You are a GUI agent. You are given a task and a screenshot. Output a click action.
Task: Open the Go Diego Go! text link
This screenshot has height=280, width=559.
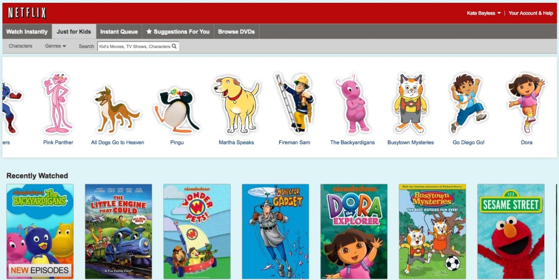(x=469, y=143)
